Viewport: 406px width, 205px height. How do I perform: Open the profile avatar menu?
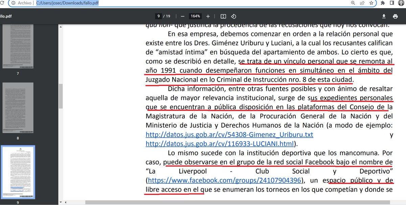click(401, 3)
